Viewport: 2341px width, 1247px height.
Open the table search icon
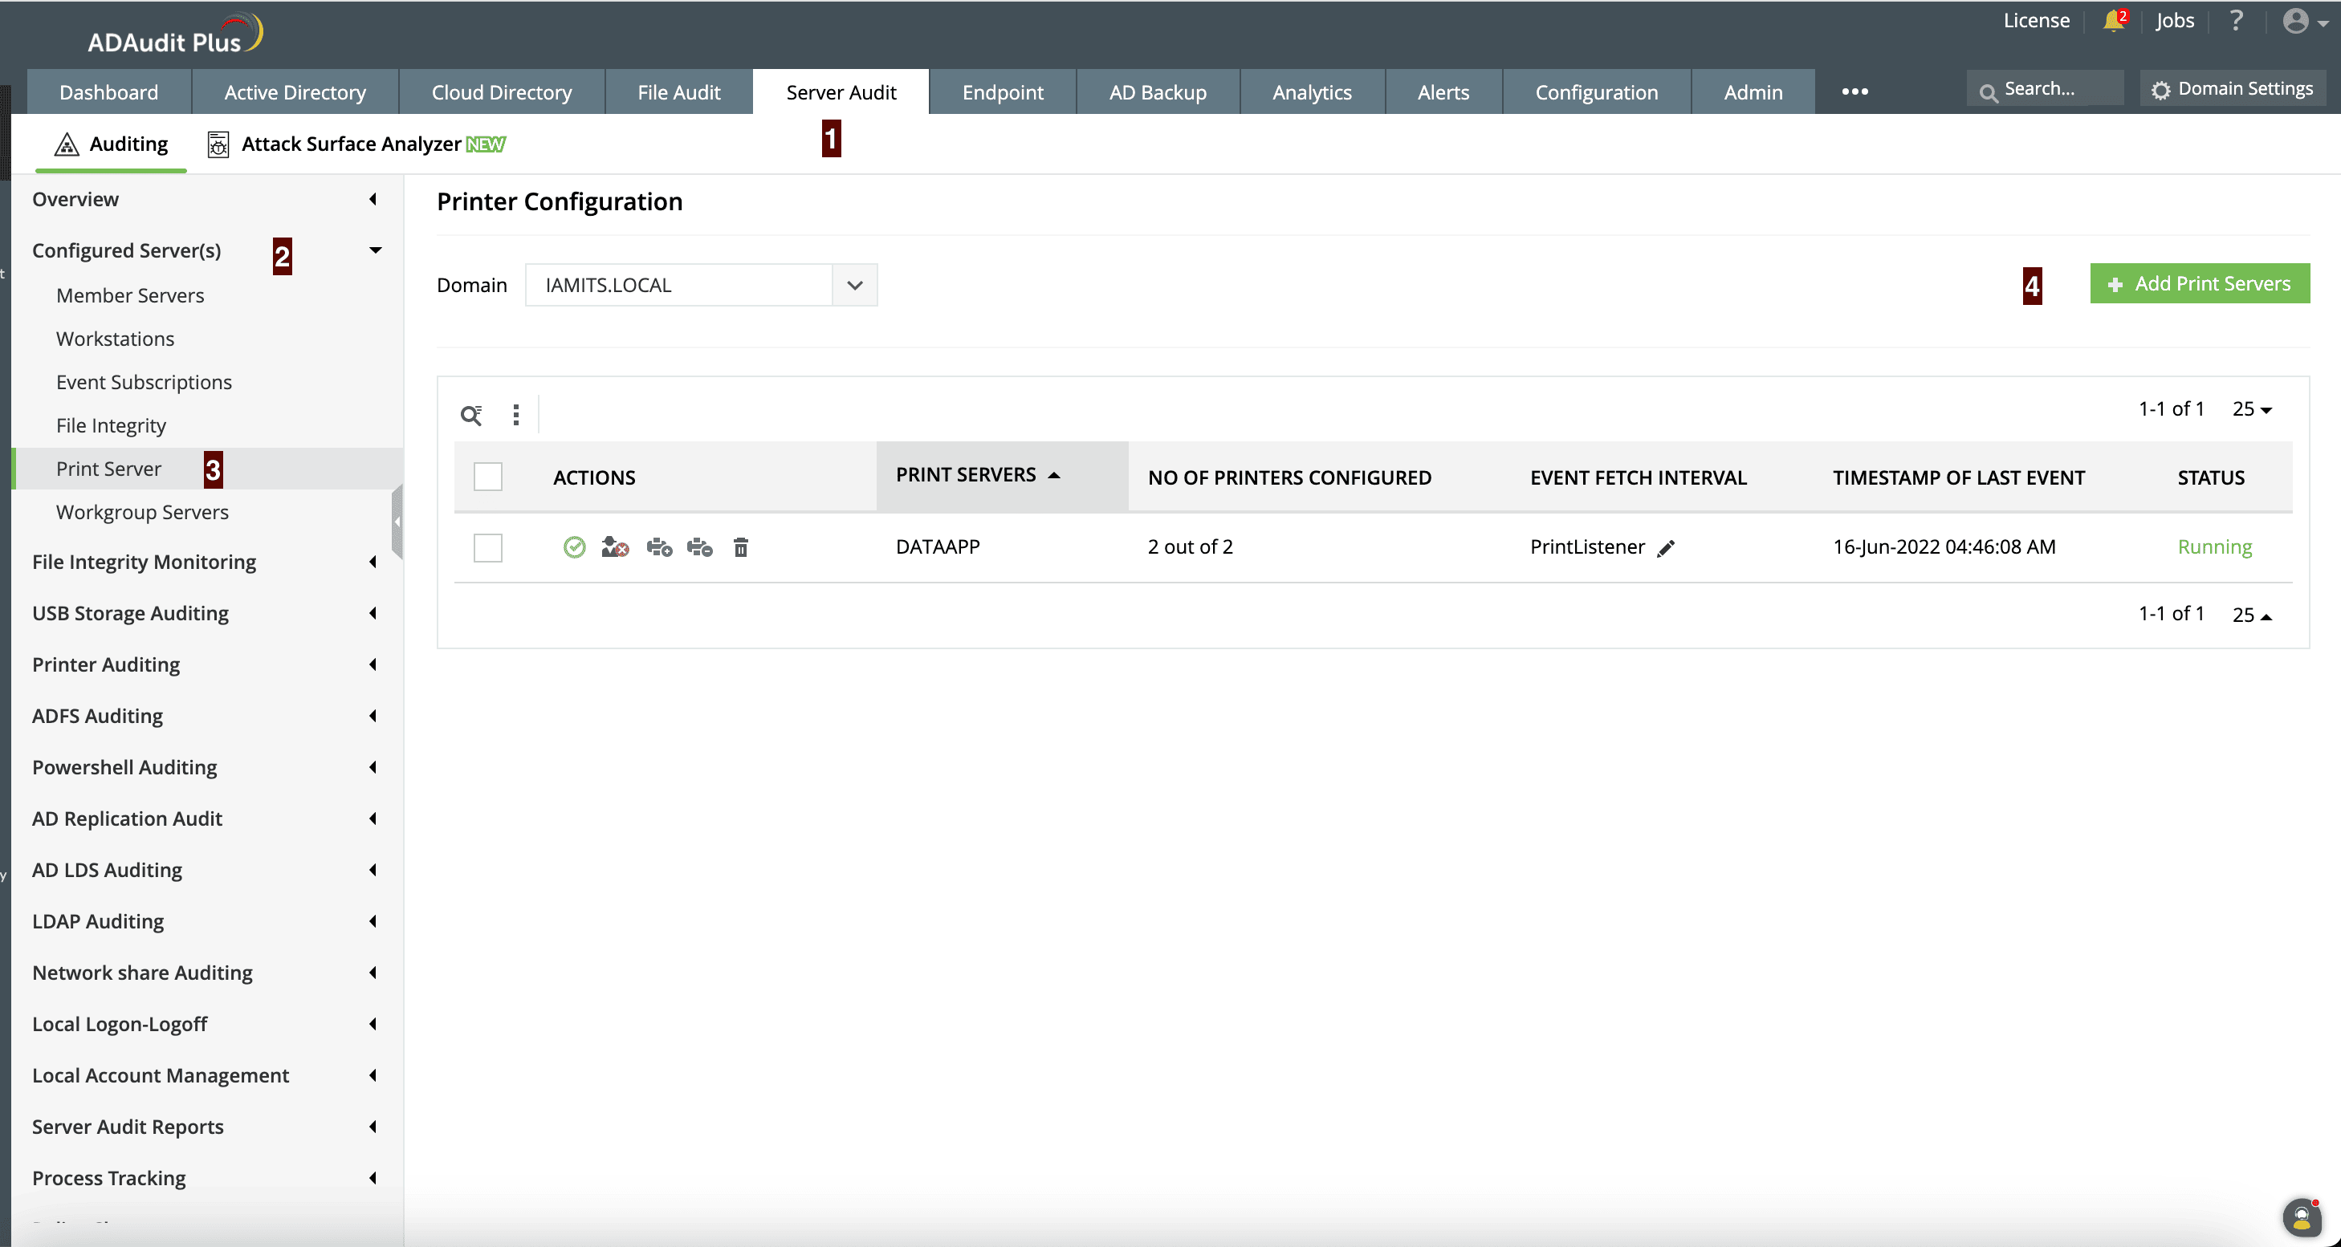(470, 415)
